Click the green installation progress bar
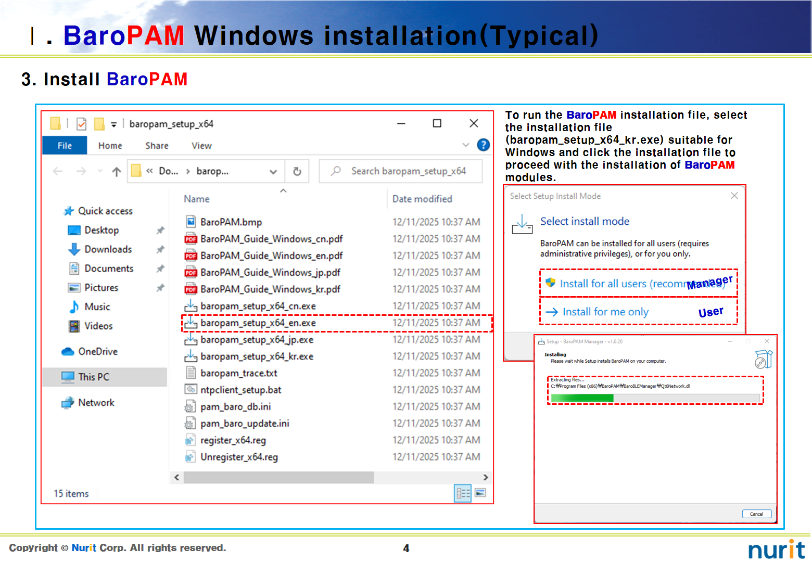 [582, 398]
